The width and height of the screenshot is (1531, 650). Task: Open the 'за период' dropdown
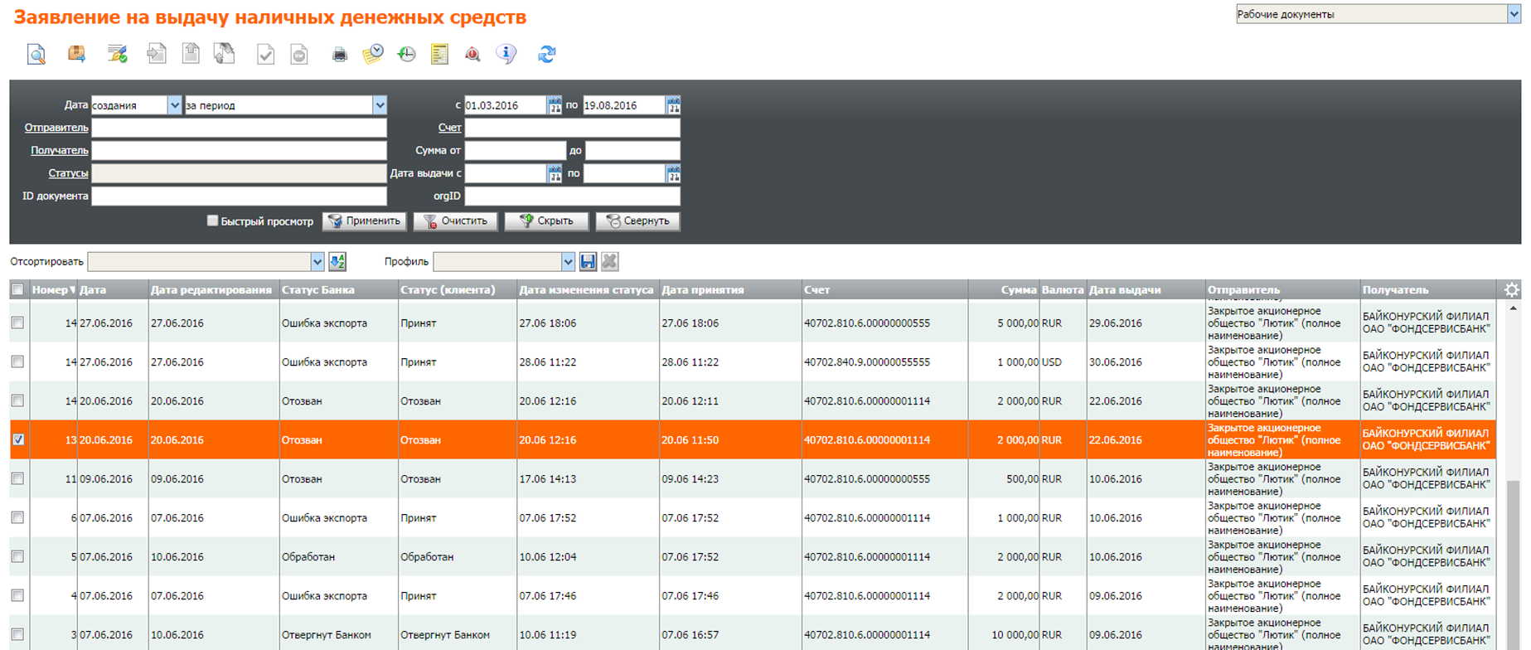tap(380, 105)
